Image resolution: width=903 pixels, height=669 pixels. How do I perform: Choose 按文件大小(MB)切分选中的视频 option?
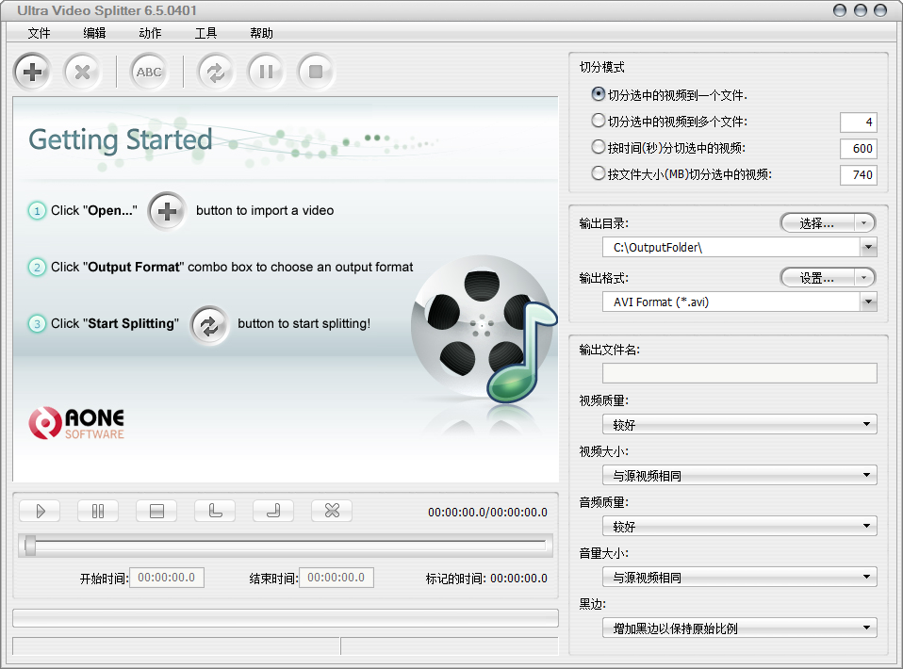598,173
